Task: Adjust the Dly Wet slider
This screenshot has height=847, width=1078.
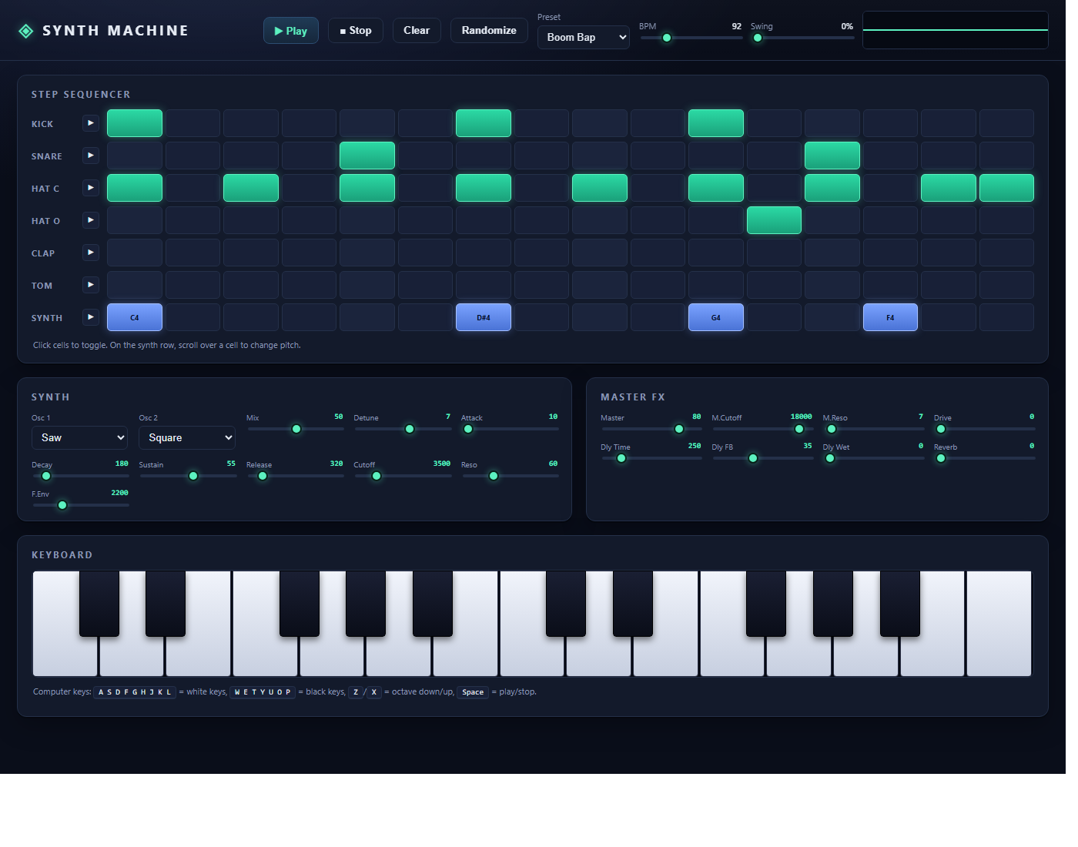Action: point(873,458)
